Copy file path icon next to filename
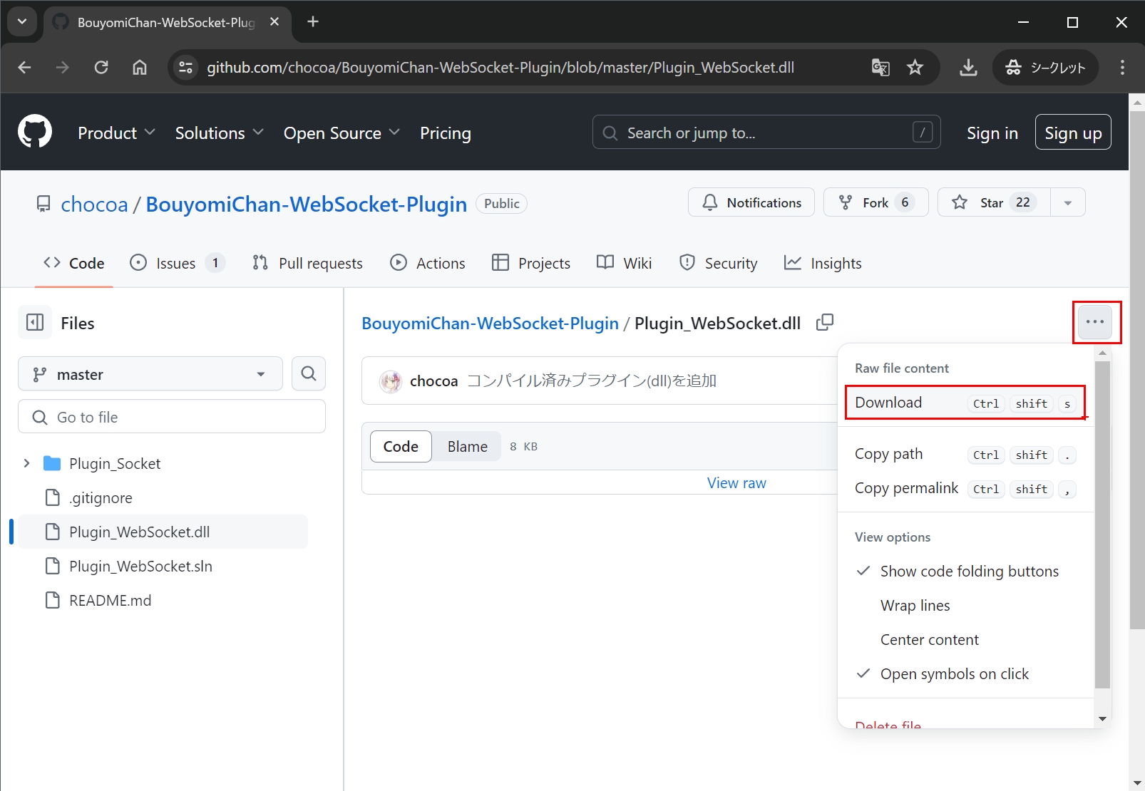 (825, 322)
